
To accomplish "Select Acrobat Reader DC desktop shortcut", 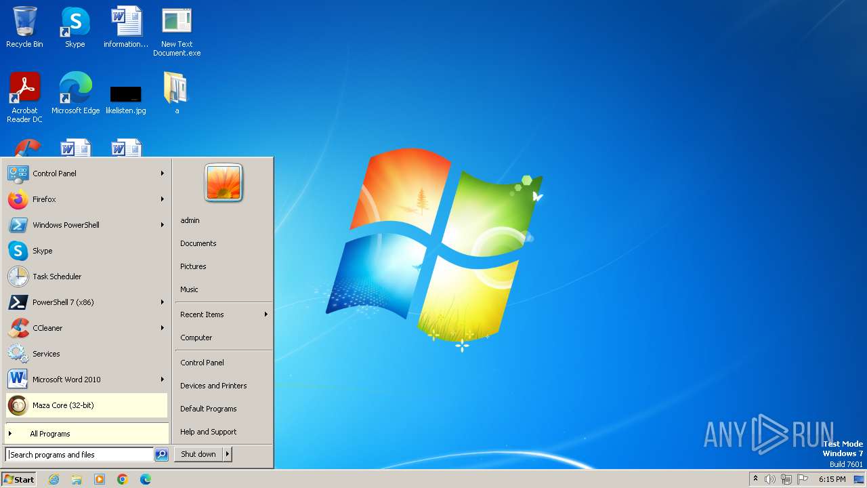I will [x=24, y=98].
